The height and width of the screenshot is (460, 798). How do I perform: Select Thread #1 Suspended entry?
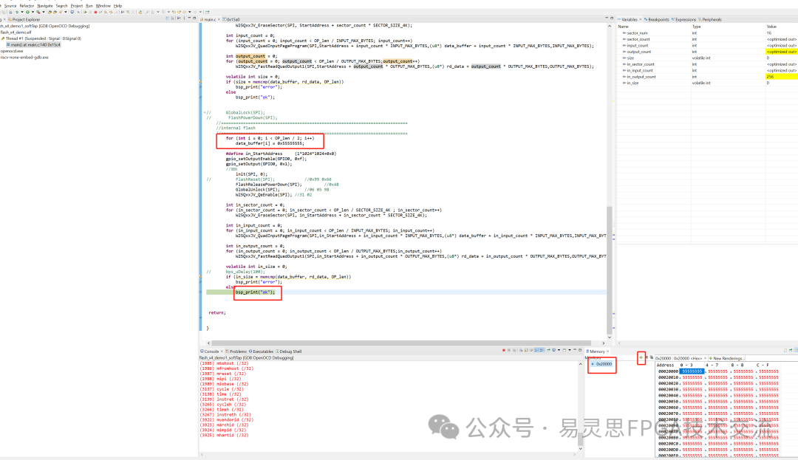41,38
